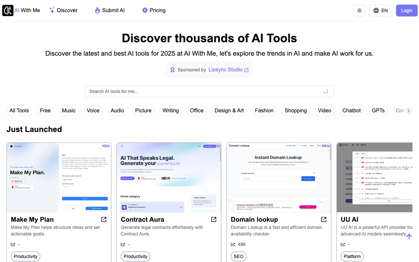Open the Pricing page
This screenshot has height=262, width=419.
(154, 10)
